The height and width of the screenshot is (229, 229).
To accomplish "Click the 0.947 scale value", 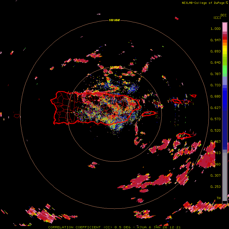I will click(216, 40).
